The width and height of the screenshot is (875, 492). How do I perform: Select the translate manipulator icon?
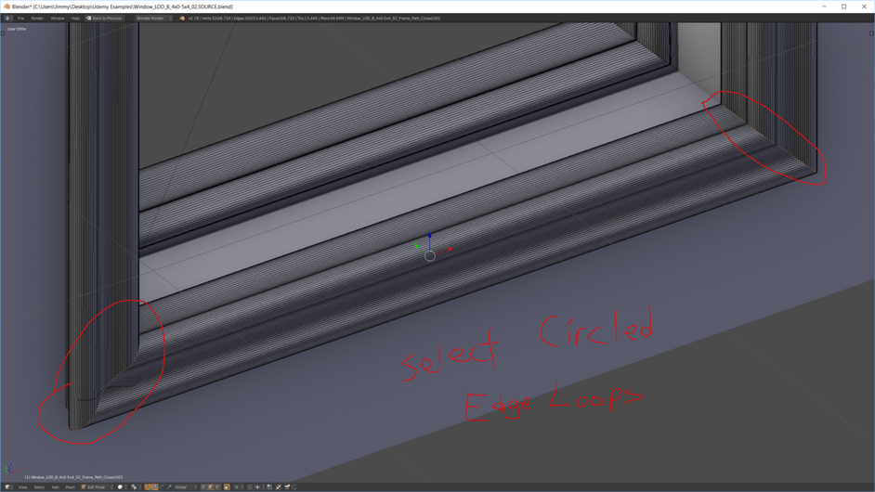[x=154, y=487]
